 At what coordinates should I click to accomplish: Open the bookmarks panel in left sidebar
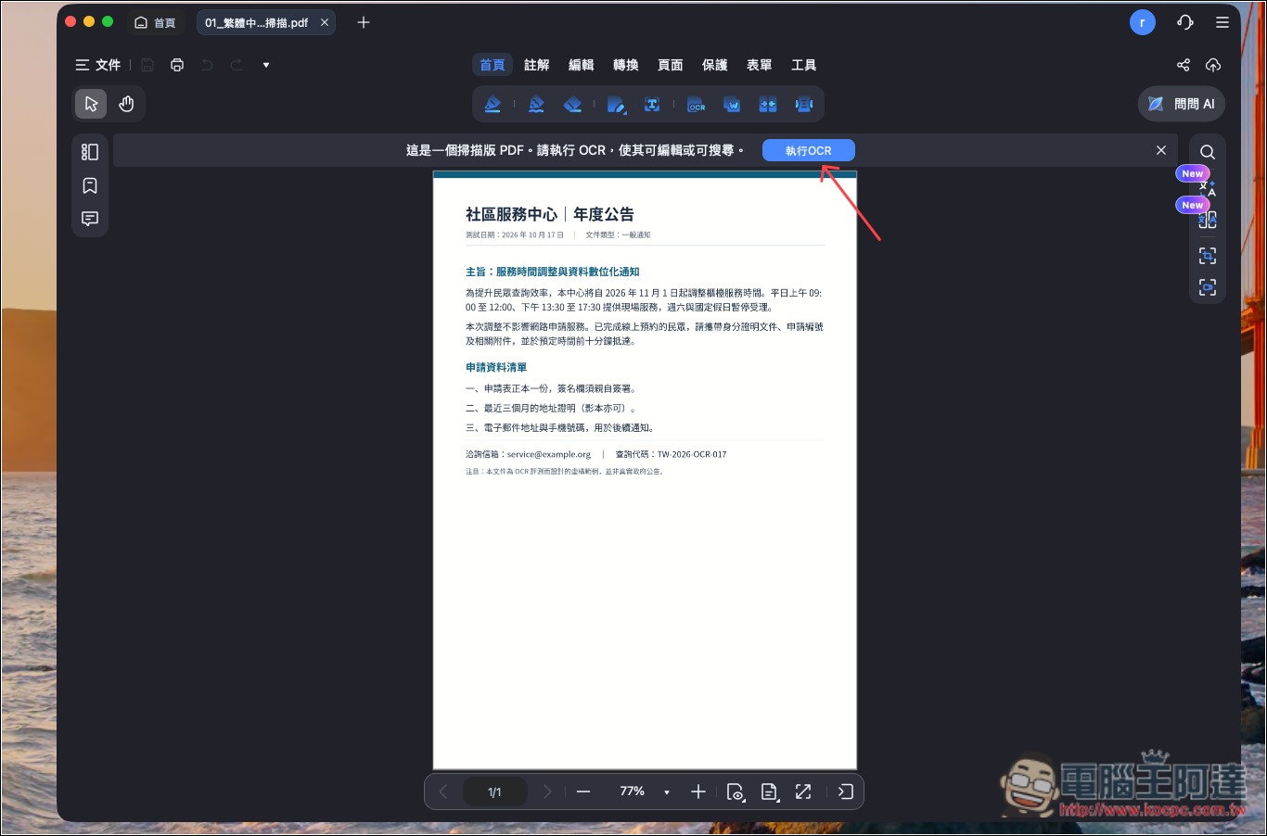click(90, 185)
